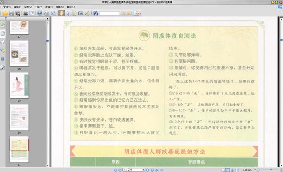This screenshot has height=172, width=283.
Task: Open the Attachments paperclip panel
Action: point(2,59)
